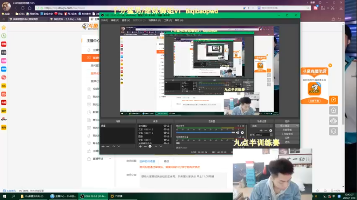Image resolution: width=357 pixels, height=200 pixels.
Task: Toggle visibility eye for the 图像 source
Action: pyautogui.click(x=165, y=136)
